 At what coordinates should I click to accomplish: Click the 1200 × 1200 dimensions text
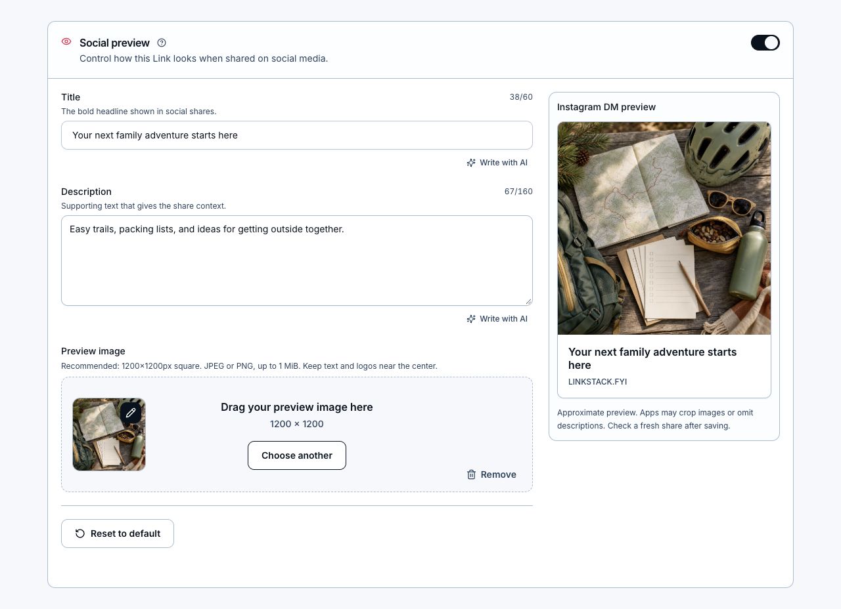point(297,424)
